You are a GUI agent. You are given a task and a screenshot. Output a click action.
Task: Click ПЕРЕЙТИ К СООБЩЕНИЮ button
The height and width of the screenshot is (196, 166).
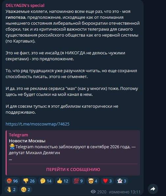[73, 169]
